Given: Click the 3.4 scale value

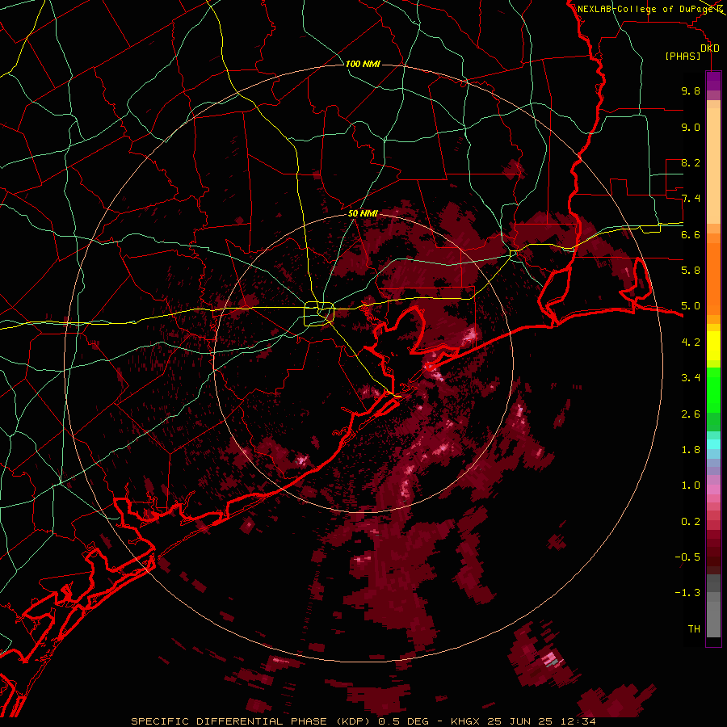Looking at the screenshot, I should click(691, 378).
